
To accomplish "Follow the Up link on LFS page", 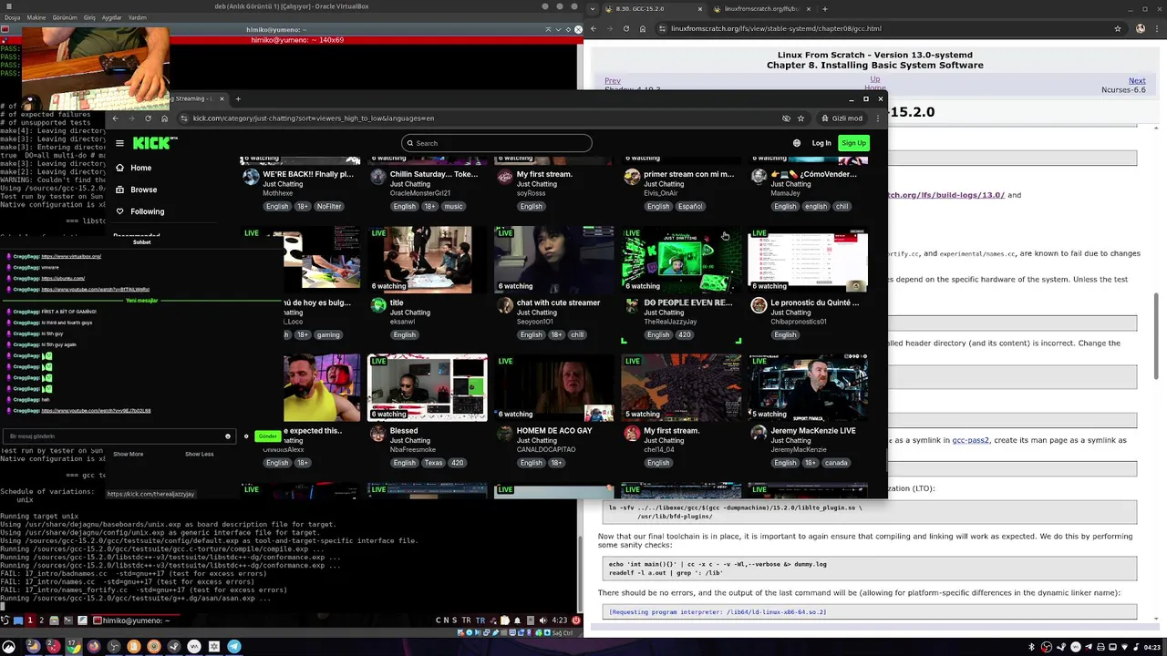I will tap(875, 79).
